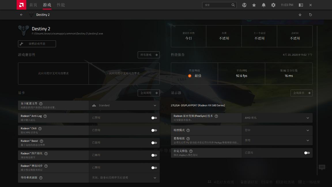332x187 pixels.
Task: Open the Standard graphics profile dropdown
Action: 124,105
